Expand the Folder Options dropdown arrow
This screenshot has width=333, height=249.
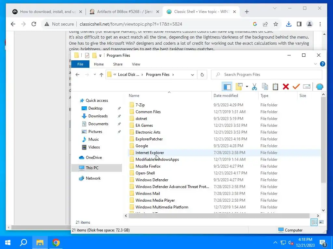pos(247,87)
